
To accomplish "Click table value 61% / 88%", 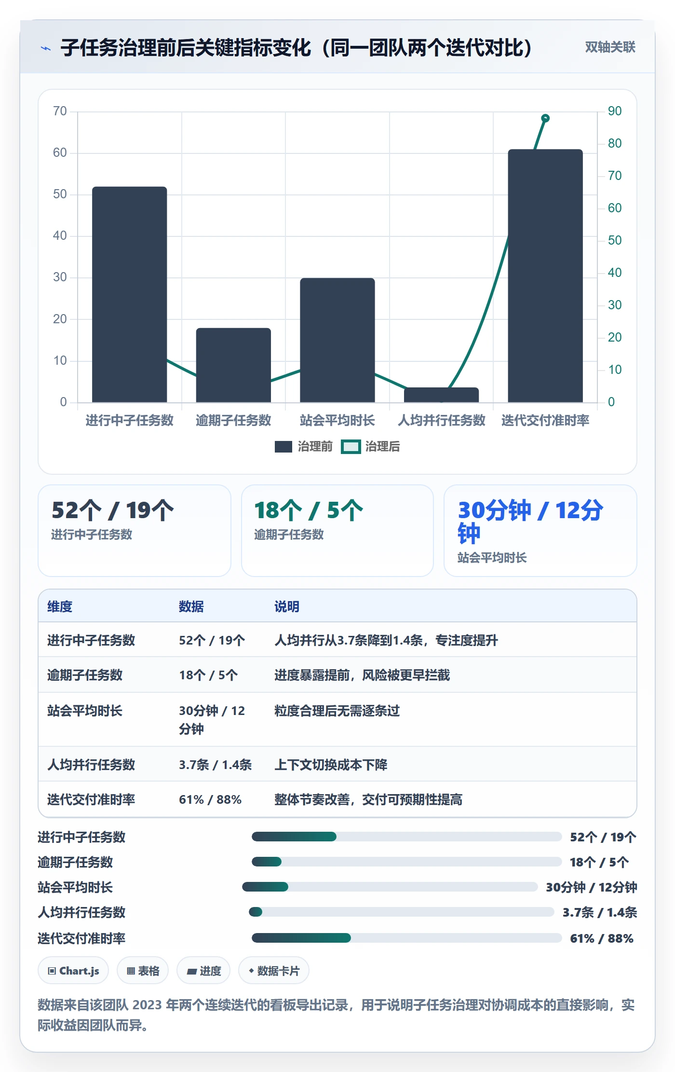I will tap(210, 799).
